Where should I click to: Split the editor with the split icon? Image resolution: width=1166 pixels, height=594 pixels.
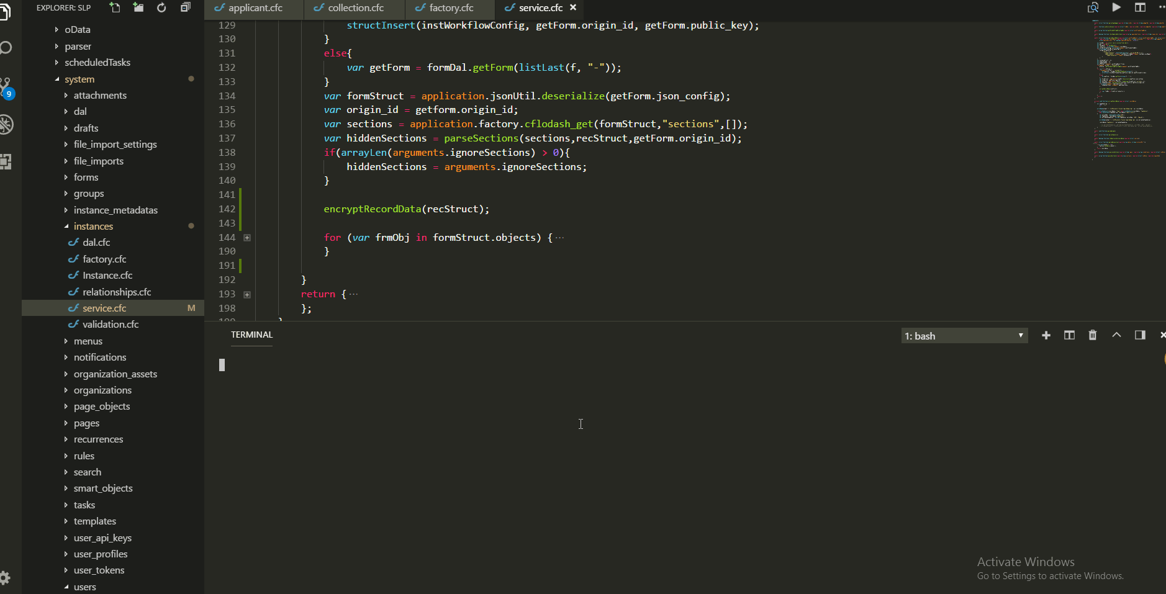[x=1140, y=7]
